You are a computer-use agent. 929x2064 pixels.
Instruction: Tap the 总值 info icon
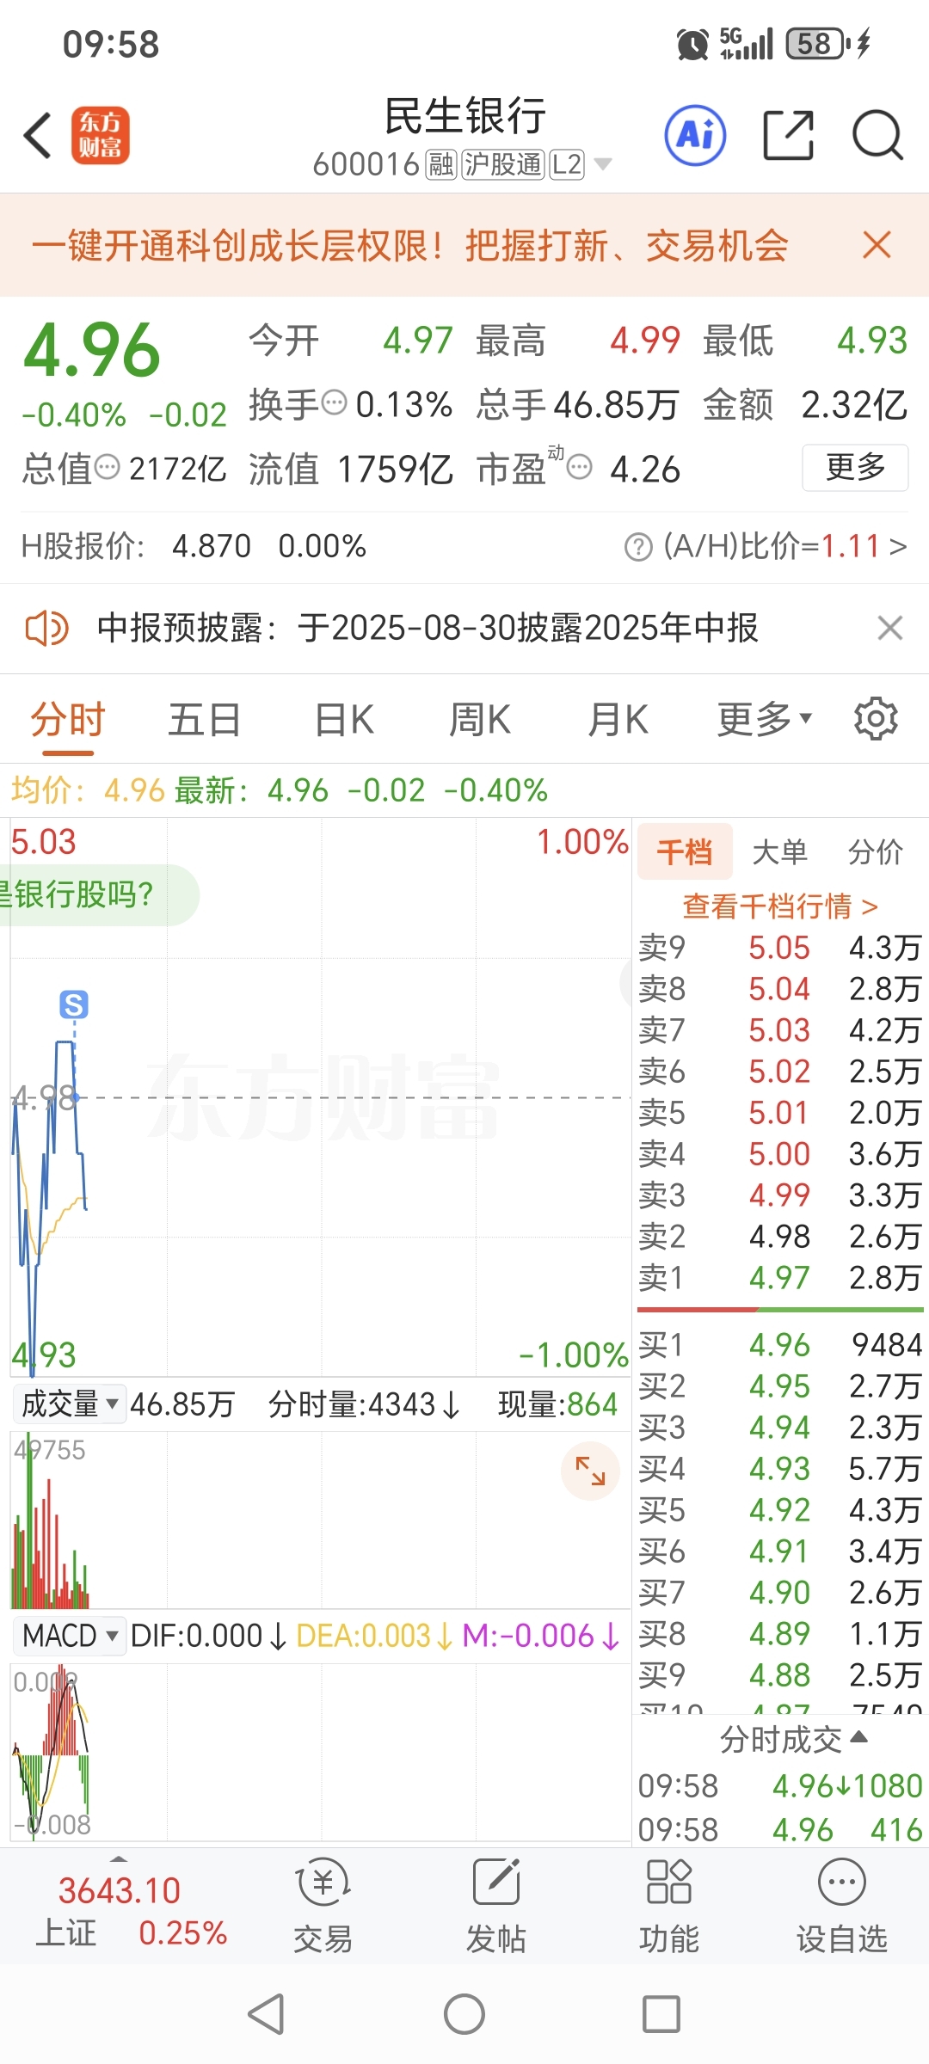point(107,467)
